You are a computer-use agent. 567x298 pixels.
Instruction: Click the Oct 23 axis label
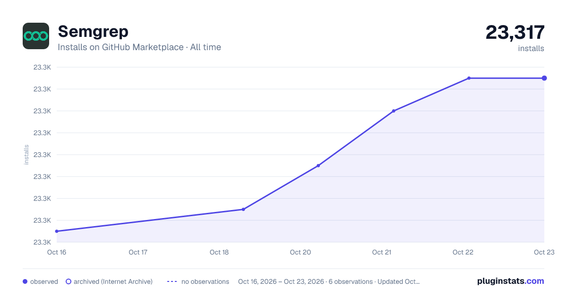544,253
